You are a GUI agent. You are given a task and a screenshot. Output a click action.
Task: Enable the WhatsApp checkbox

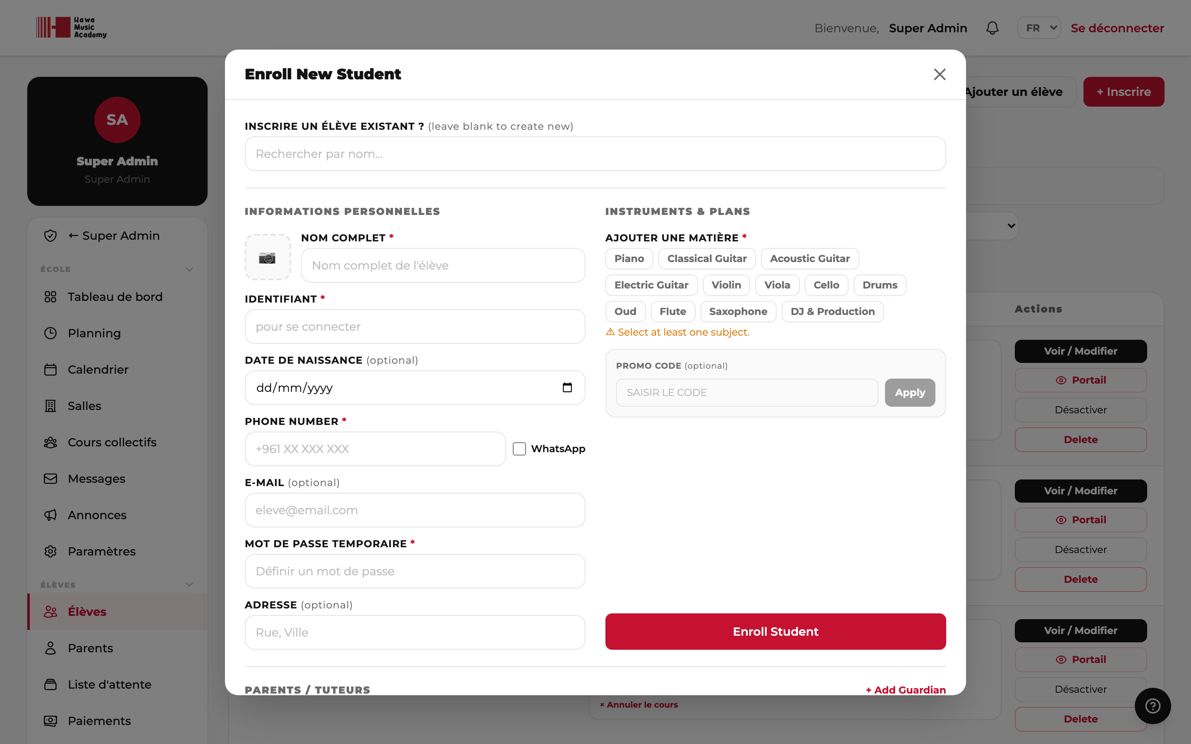[519, 449]
